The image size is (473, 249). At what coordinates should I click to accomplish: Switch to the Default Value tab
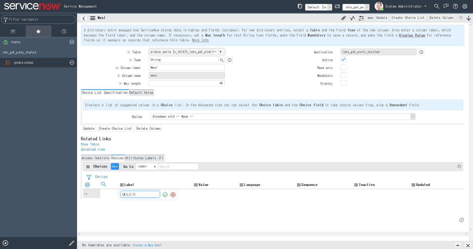click(x=141, y=92)
